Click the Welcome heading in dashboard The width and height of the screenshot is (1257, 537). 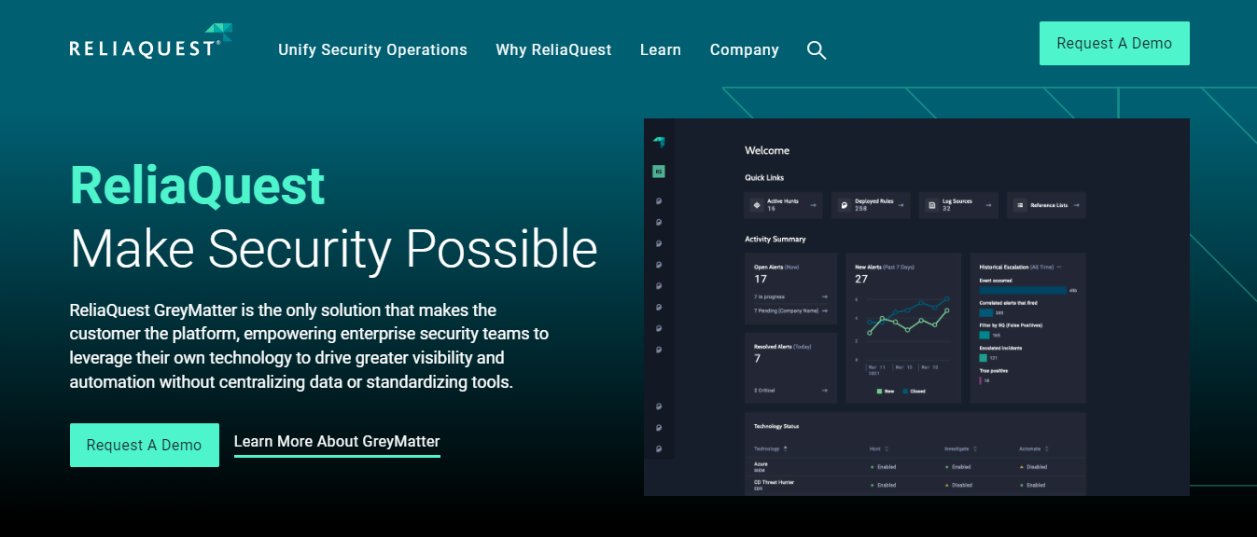tap(767, 150)
